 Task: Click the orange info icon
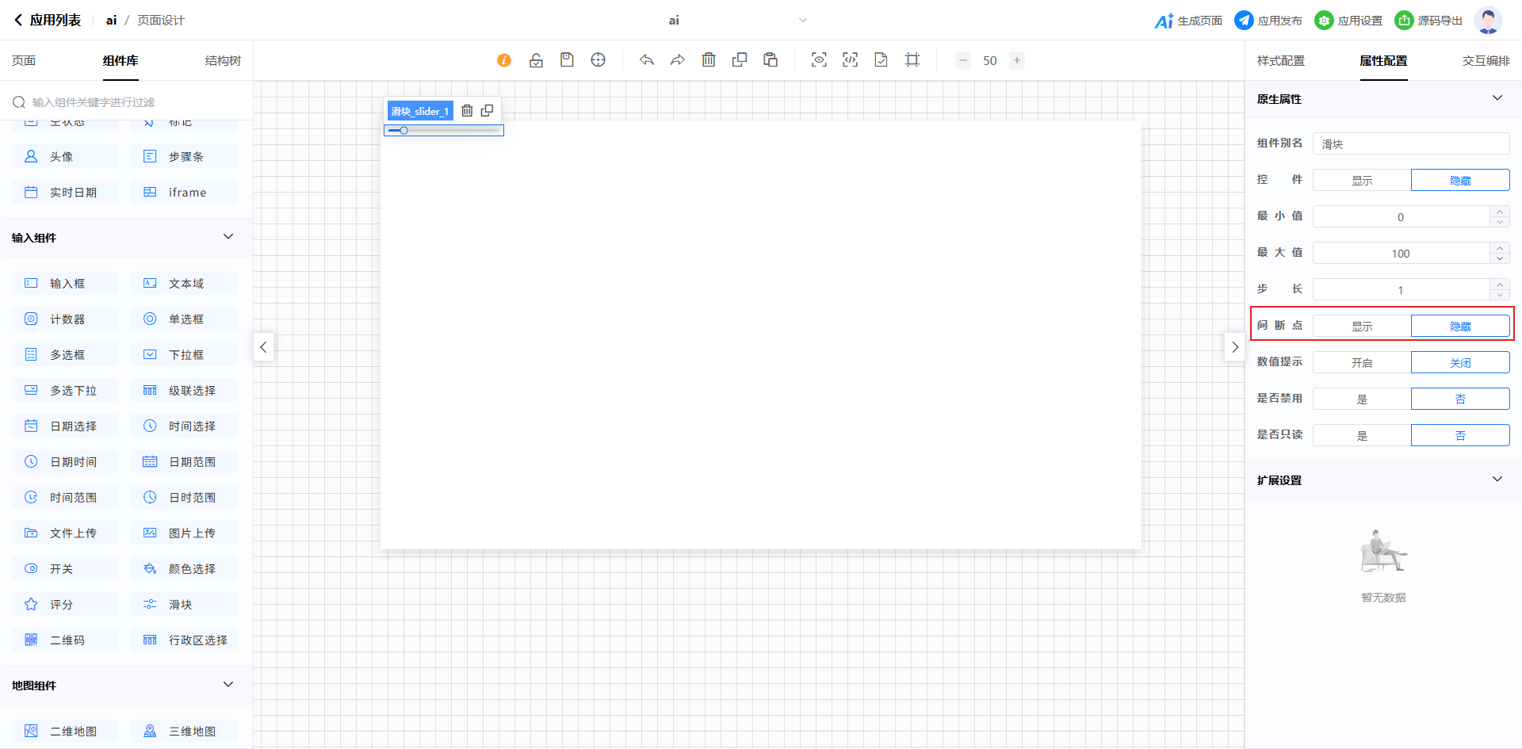point(504,60)
